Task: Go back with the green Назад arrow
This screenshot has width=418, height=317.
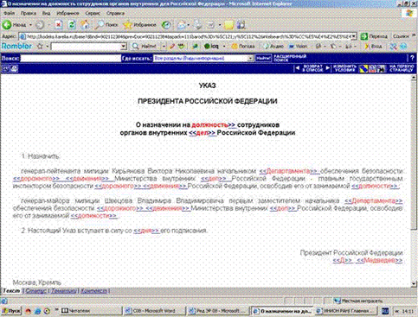Action: pyautogui.click(x=15, y=25)
